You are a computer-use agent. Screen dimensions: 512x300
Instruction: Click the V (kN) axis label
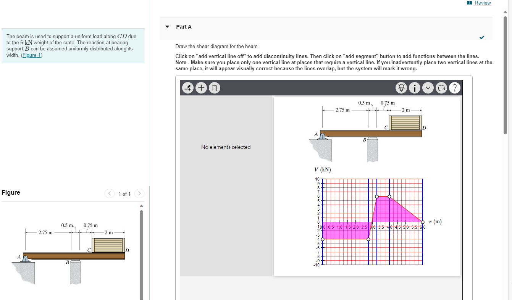(323, 169)
